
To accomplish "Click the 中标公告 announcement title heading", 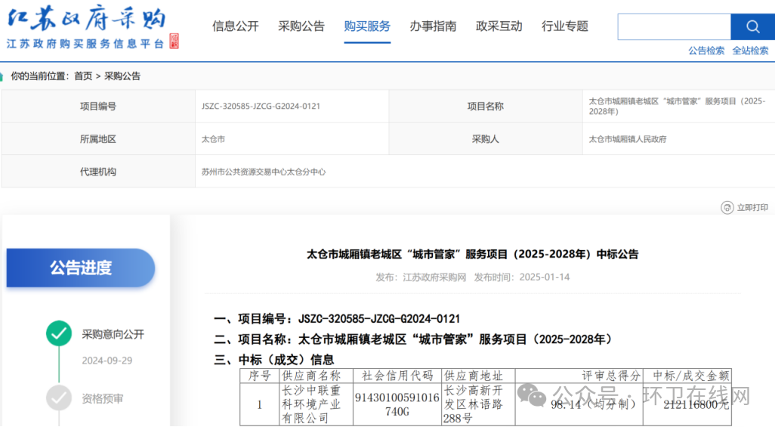I will click(473, 255).
